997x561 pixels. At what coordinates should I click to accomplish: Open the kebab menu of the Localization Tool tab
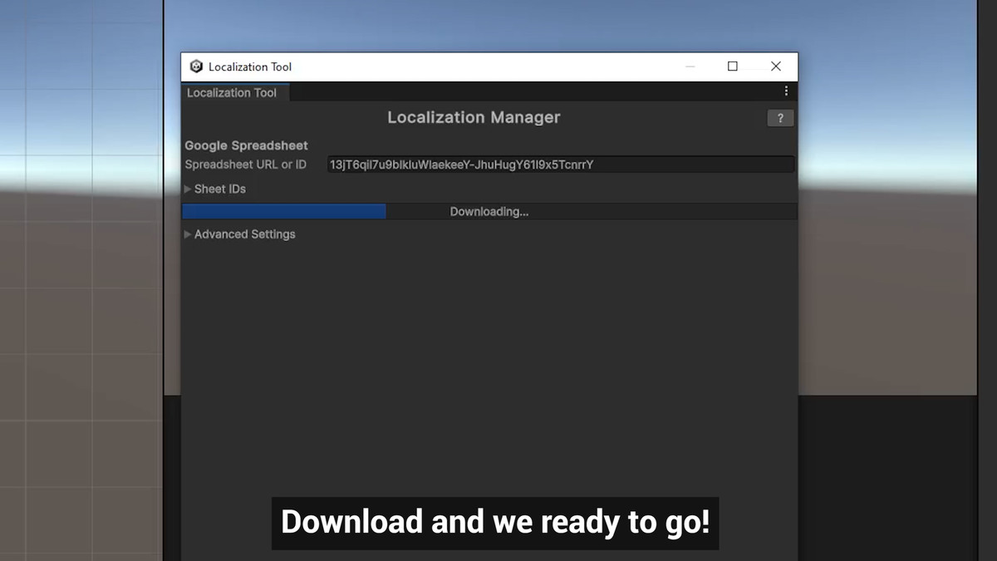786,91
